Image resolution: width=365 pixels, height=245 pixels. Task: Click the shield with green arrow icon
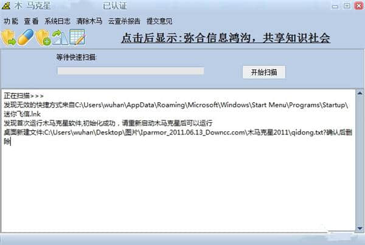tap(9, 37)
